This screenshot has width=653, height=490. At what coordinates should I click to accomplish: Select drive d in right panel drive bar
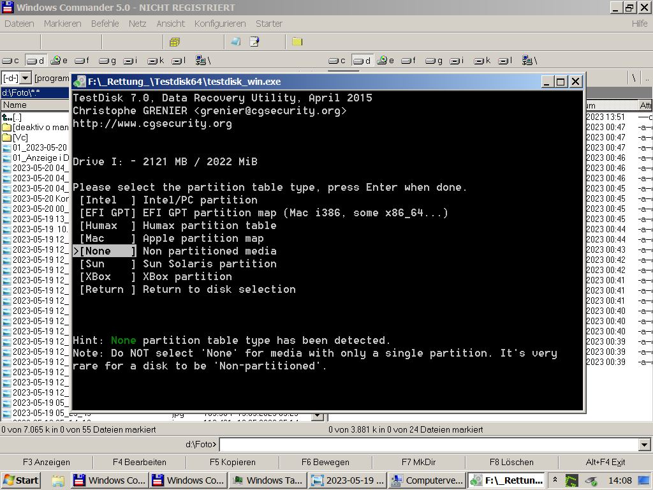[x=362, y=61]
